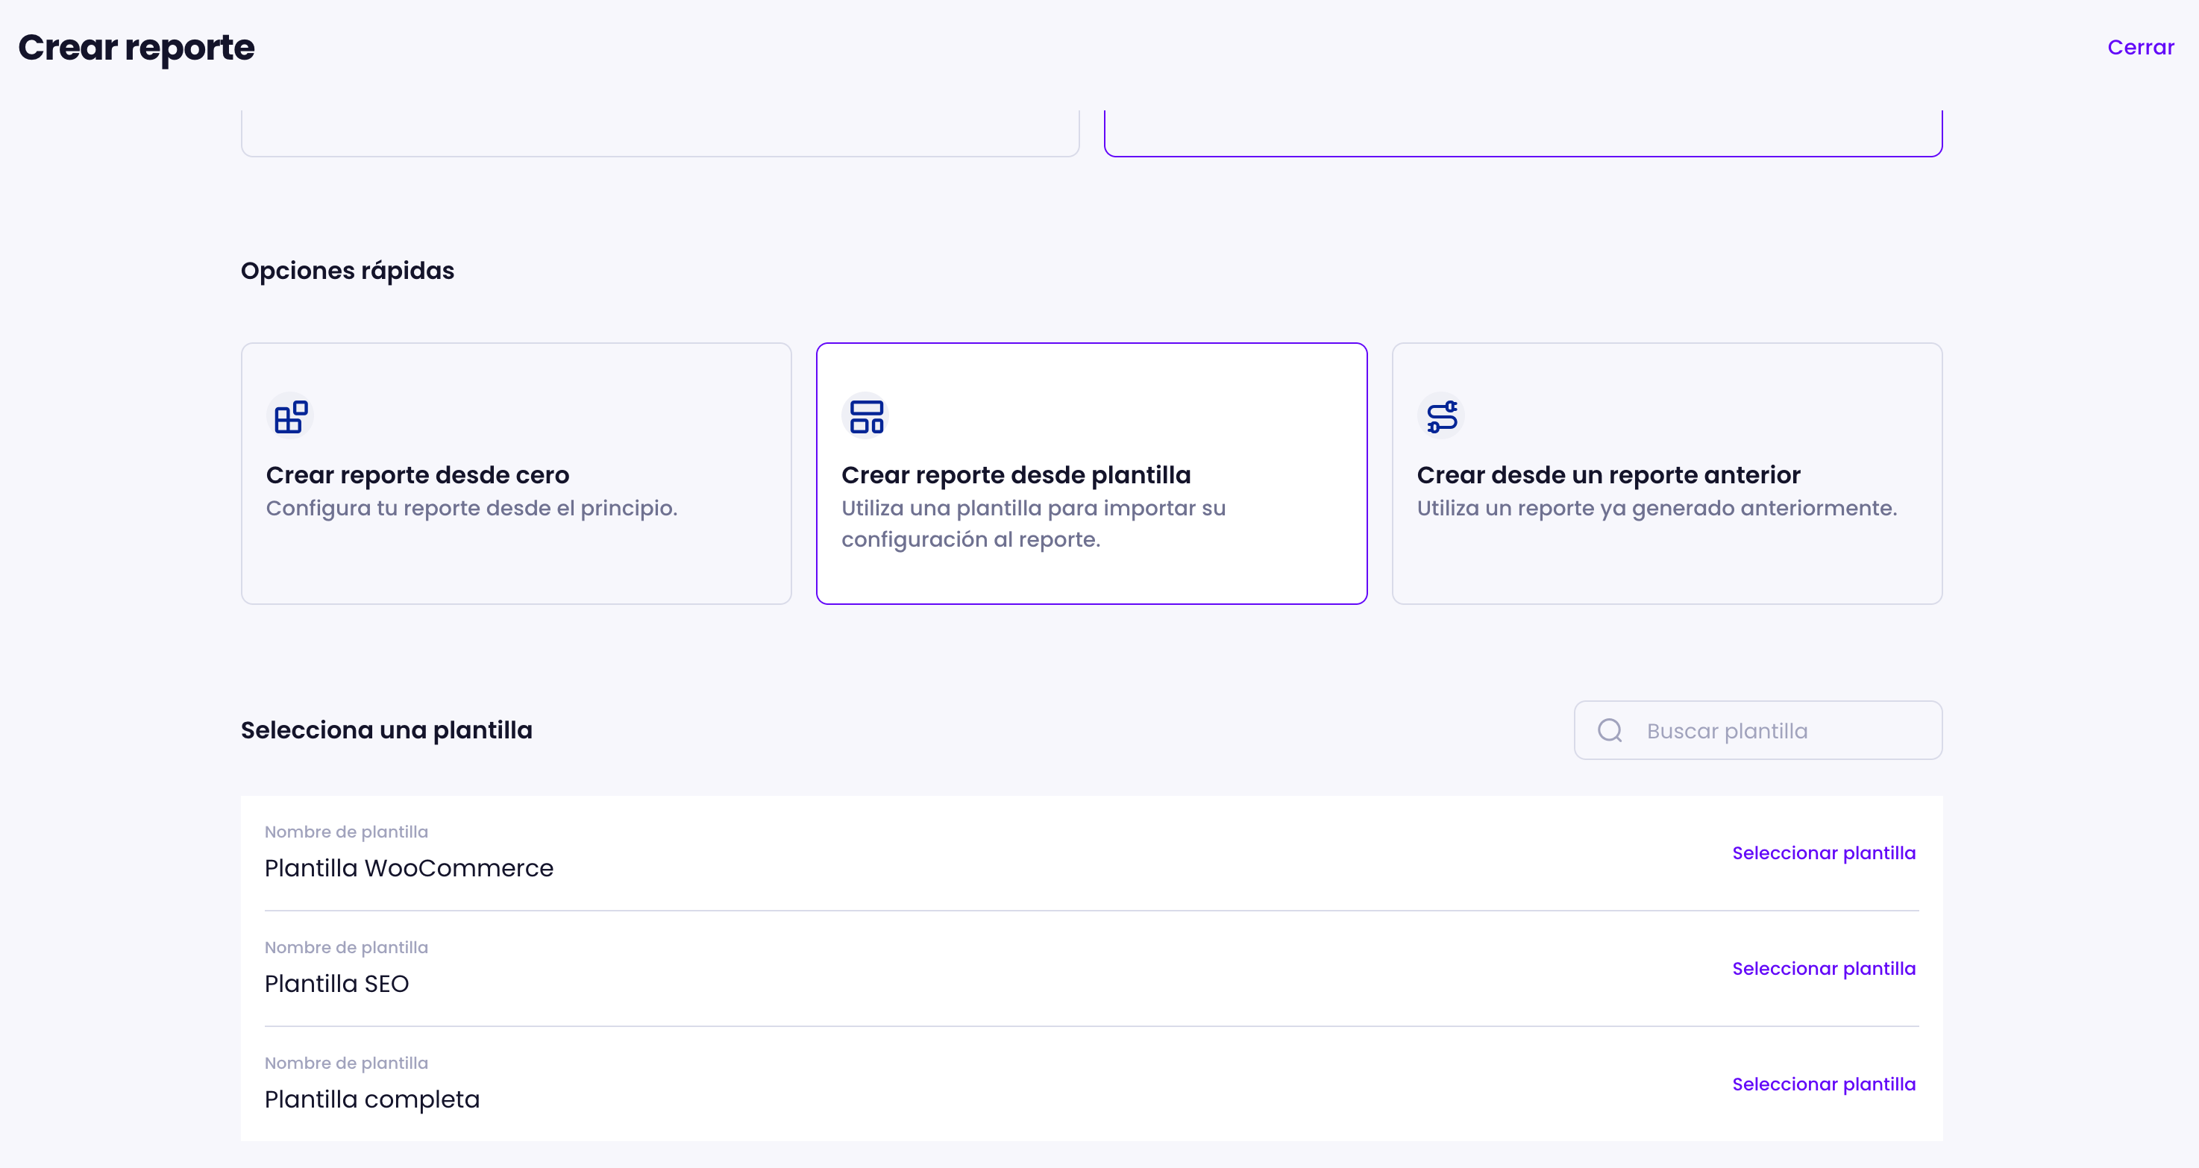2199x1168 pixels.
Task: Click the 'Utiliza un reporte ya generado anteriormente' description
Action: pos(1656,508)
